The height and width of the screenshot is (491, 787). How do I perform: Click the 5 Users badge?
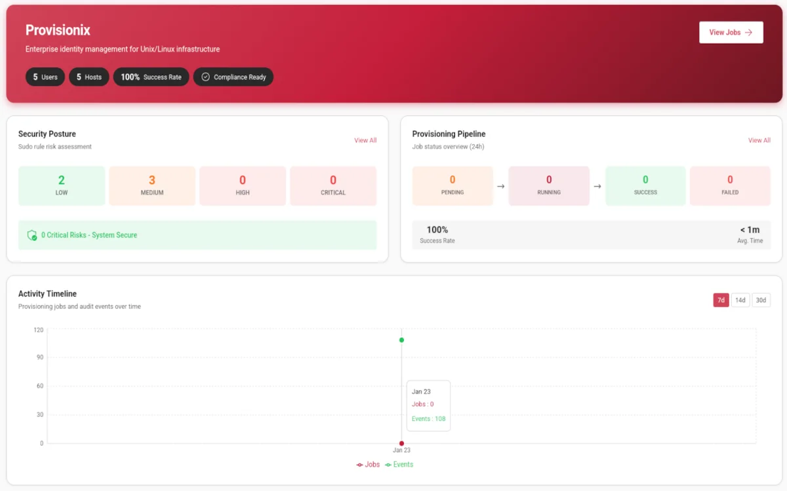45,77
